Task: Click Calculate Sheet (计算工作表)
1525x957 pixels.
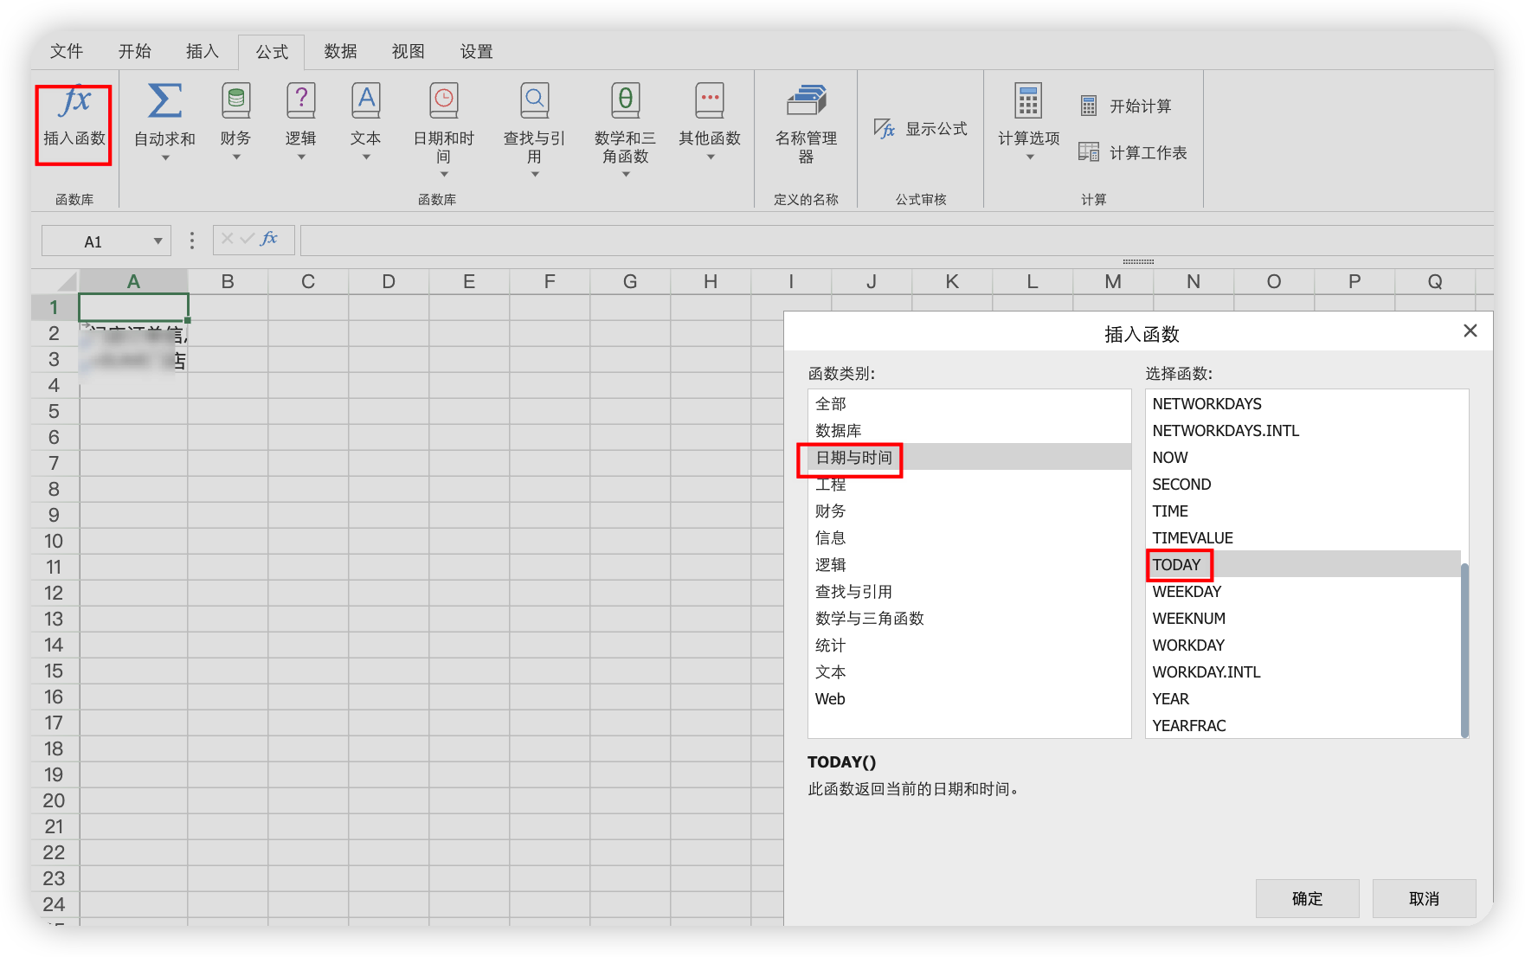Action: [1133, 152]
